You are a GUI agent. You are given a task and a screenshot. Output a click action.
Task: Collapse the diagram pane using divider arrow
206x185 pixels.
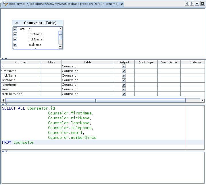pos(3,59)
